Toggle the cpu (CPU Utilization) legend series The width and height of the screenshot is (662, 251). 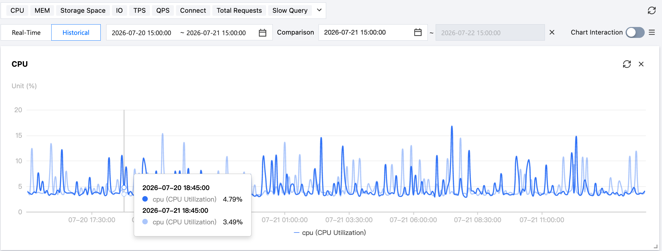click(330, 233)
